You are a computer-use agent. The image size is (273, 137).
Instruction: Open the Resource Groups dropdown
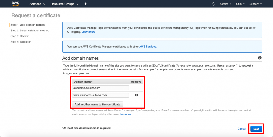(65, 4)
